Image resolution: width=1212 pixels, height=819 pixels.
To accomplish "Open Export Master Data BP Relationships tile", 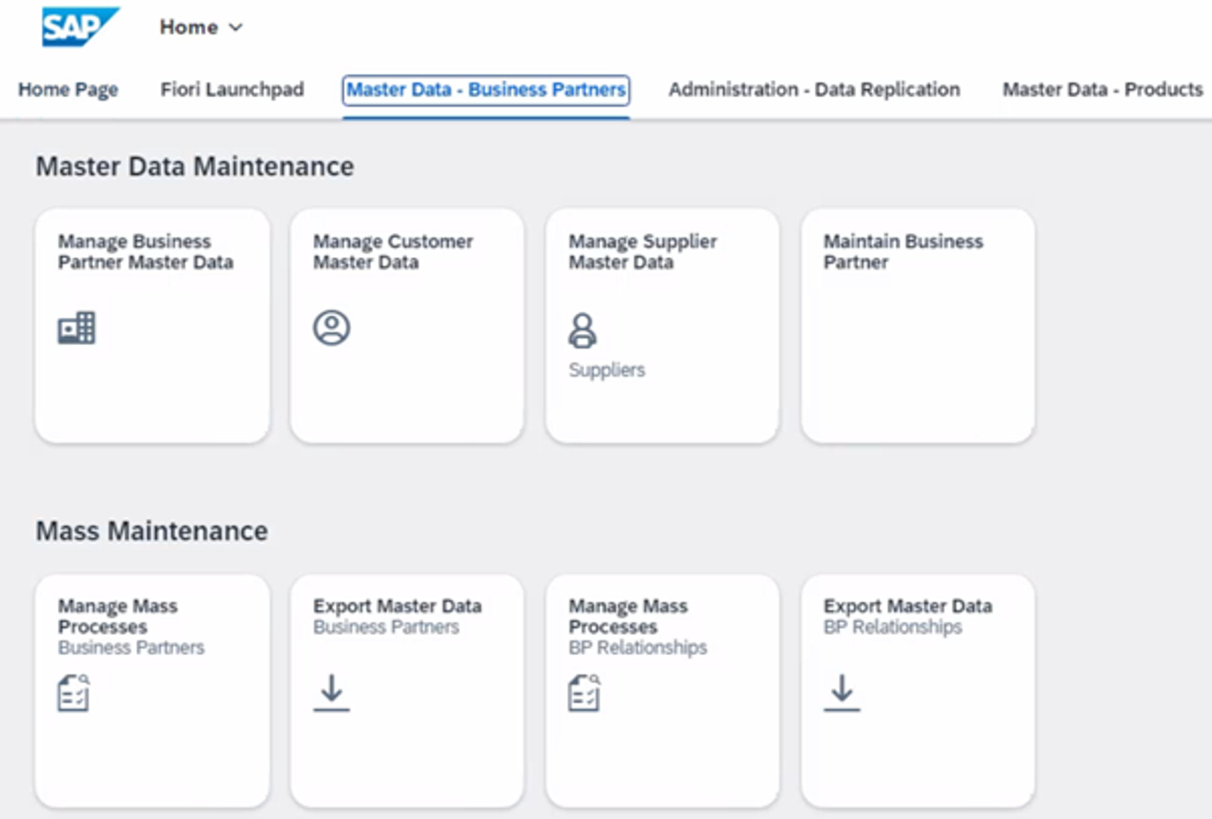I will [x=917, y=691].
